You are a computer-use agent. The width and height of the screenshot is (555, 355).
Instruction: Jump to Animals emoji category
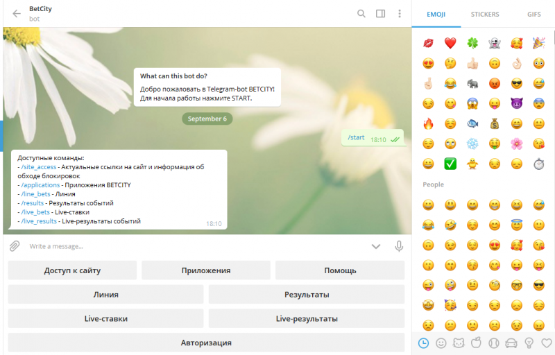pyautogui.click(x=459, y=343)
